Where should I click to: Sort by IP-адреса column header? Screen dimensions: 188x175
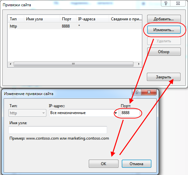(x=92, y=19)
